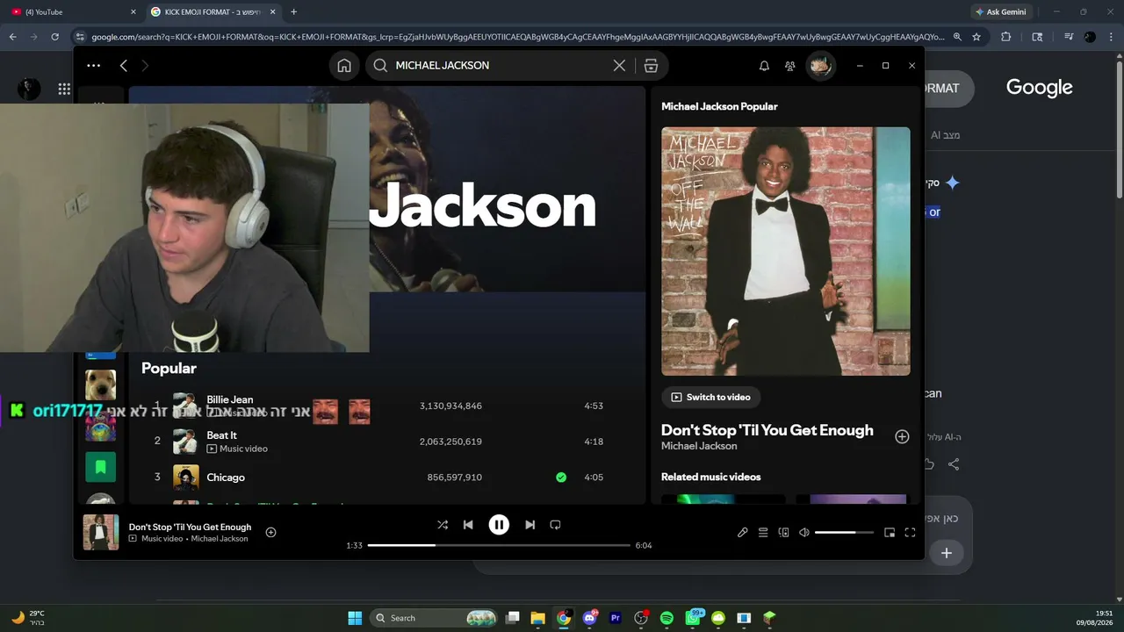Open the dog-cover playlist in Spotify sidebar

(x=101, y=384)
